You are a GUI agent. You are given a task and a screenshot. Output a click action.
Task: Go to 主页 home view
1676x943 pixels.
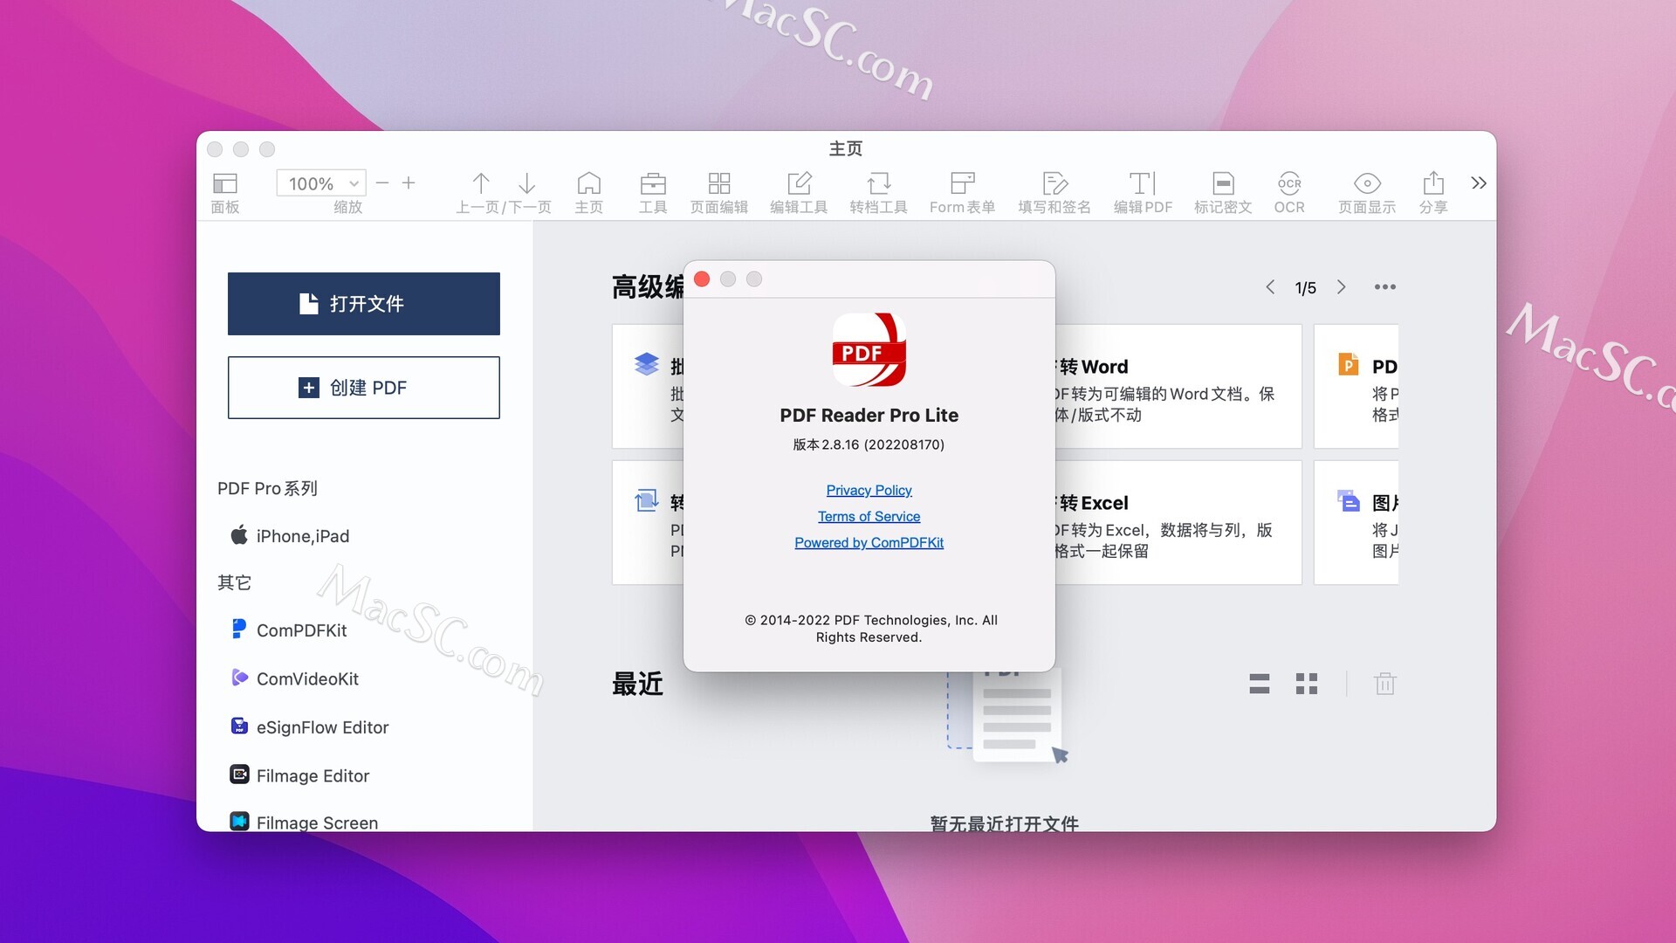[589, 190]
